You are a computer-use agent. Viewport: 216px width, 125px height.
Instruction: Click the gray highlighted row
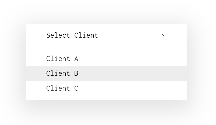[x=106, y=73]
